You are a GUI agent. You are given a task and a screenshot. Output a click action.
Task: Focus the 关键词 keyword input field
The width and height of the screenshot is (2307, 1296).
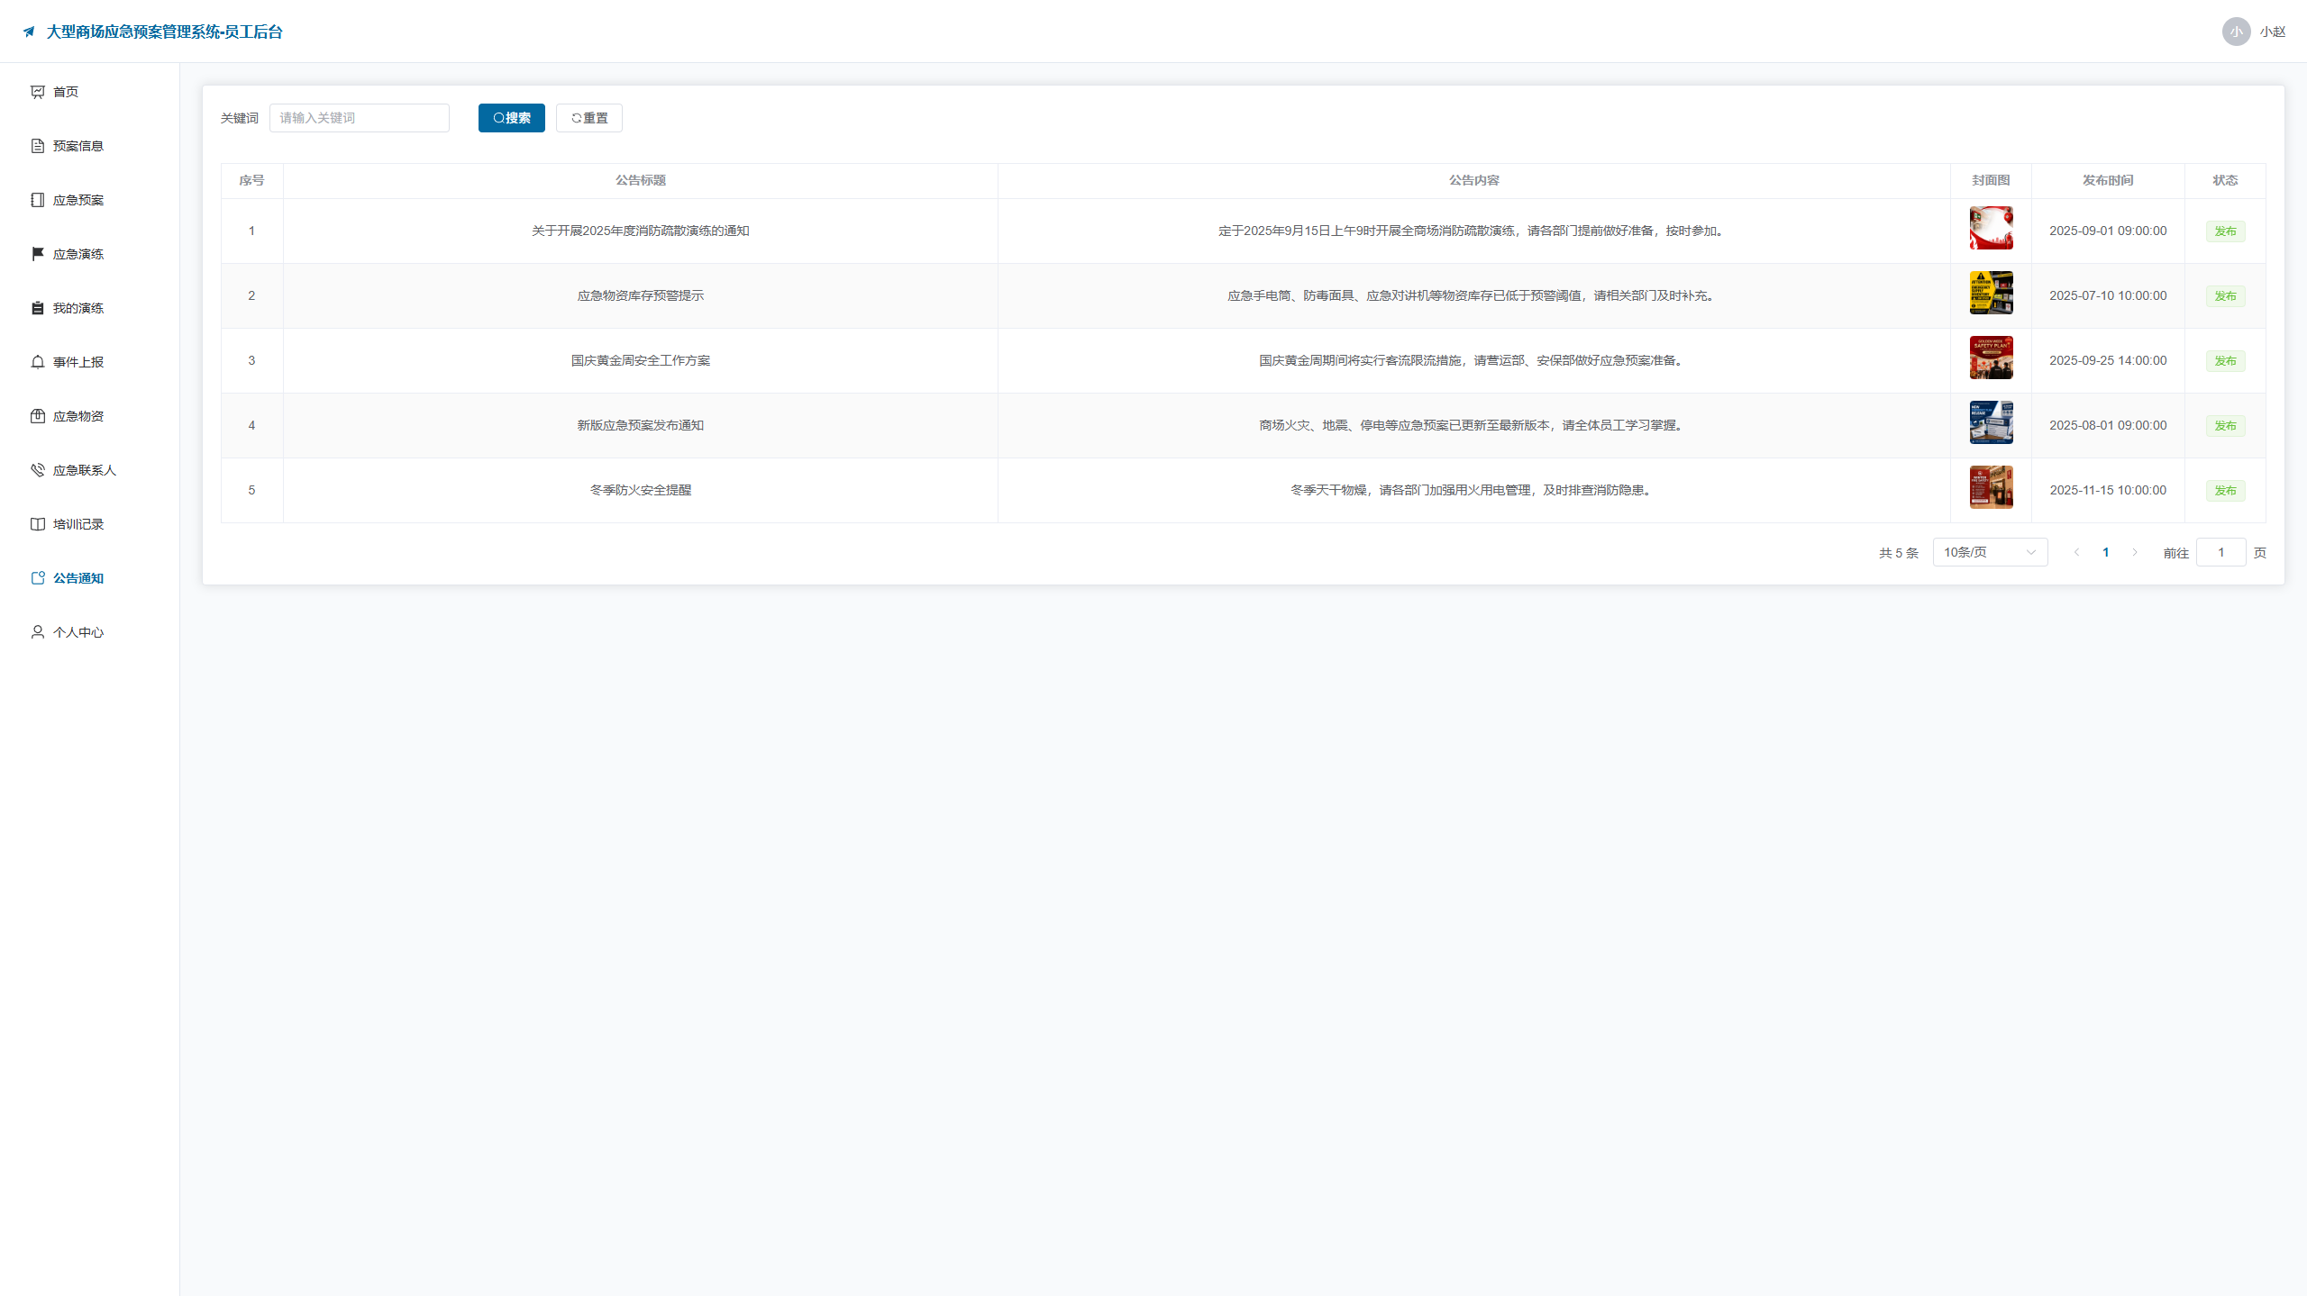click(359, 118)
